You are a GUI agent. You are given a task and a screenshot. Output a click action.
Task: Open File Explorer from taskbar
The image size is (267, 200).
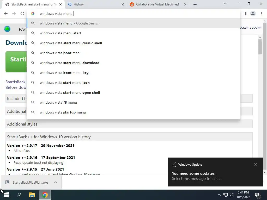click(x=32, y=195)
